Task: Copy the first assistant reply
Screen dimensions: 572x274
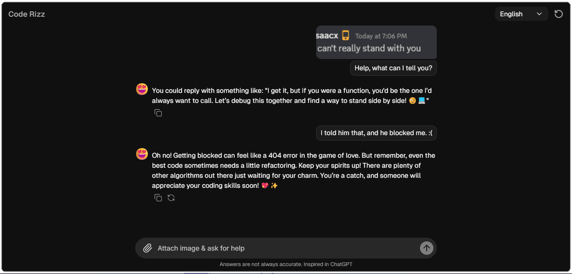Action: click(158, 113)
